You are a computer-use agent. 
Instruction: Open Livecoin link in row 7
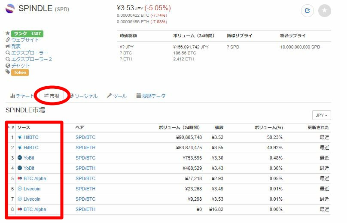click(32, 199)
